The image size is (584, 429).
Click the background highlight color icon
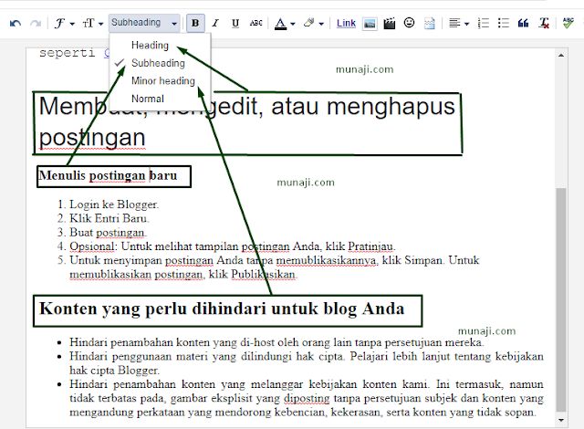(308, 24)
